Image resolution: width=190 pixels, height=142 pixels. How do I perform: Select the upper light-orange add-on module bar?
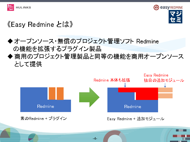(x=165, y=90)
